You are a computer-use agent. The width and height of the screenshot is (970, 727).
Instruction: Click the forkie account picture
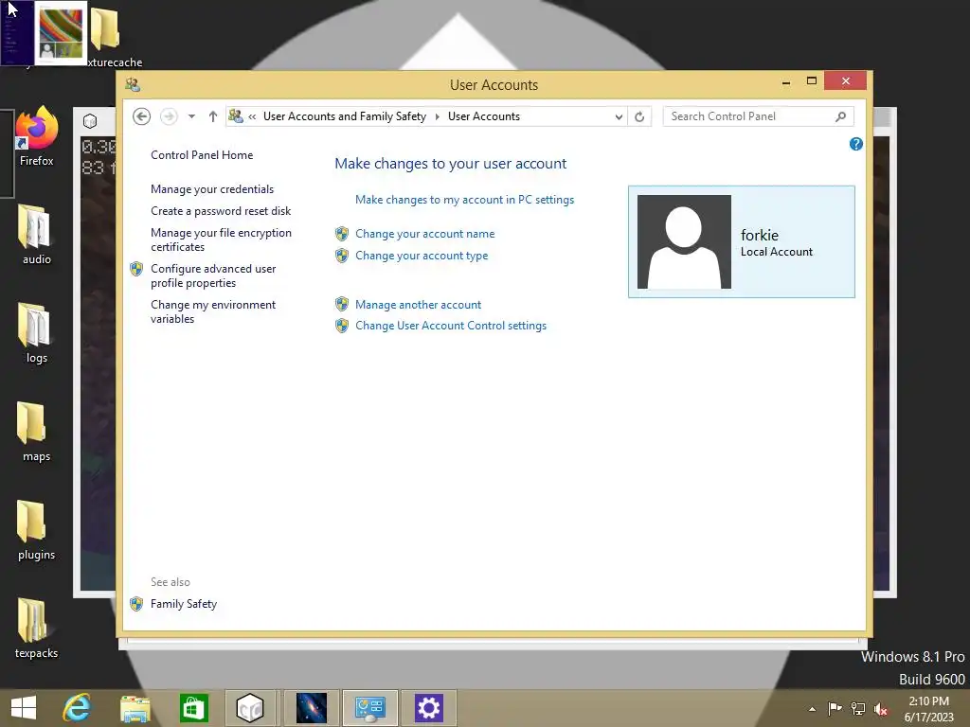[684, 241]
